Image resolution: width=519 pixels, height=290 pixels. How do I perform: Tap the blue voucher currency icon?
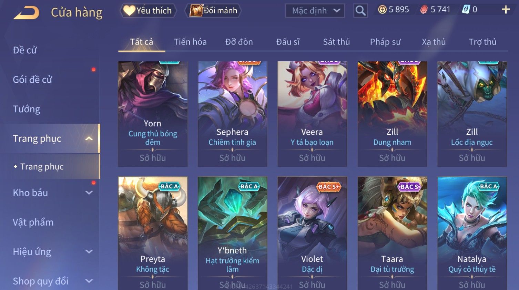466,9
